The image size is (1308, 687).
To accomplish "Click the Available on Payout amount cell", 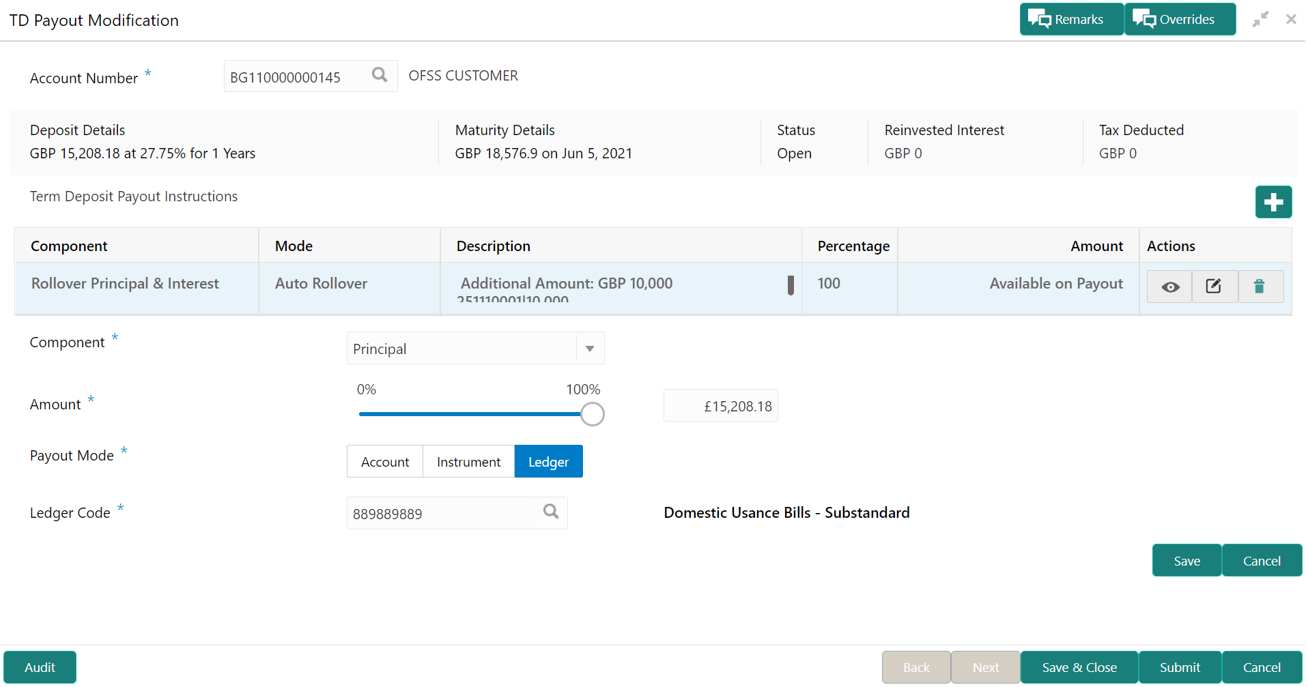I will point(1019,289).
